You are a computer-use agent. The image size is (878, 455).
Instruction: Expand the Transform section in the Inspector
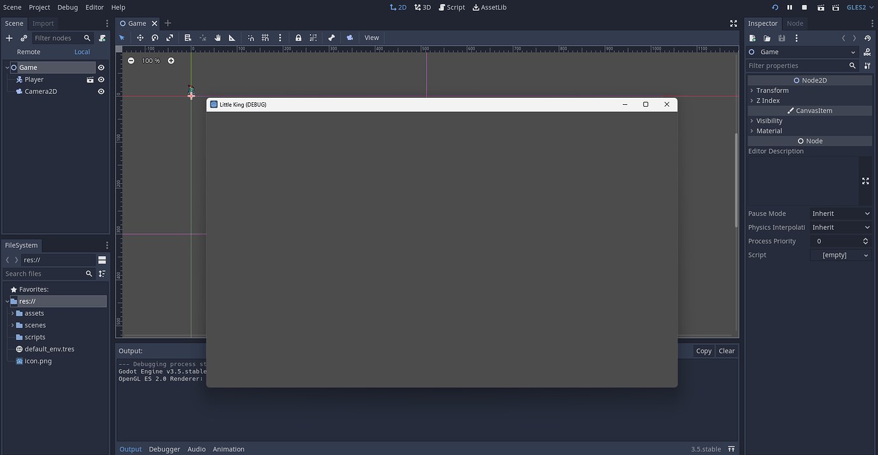771,90
